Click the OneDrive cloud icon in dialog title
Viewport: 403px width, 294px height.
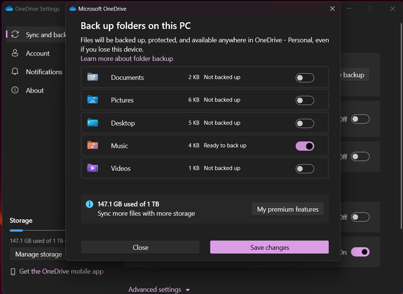[73, 9]
